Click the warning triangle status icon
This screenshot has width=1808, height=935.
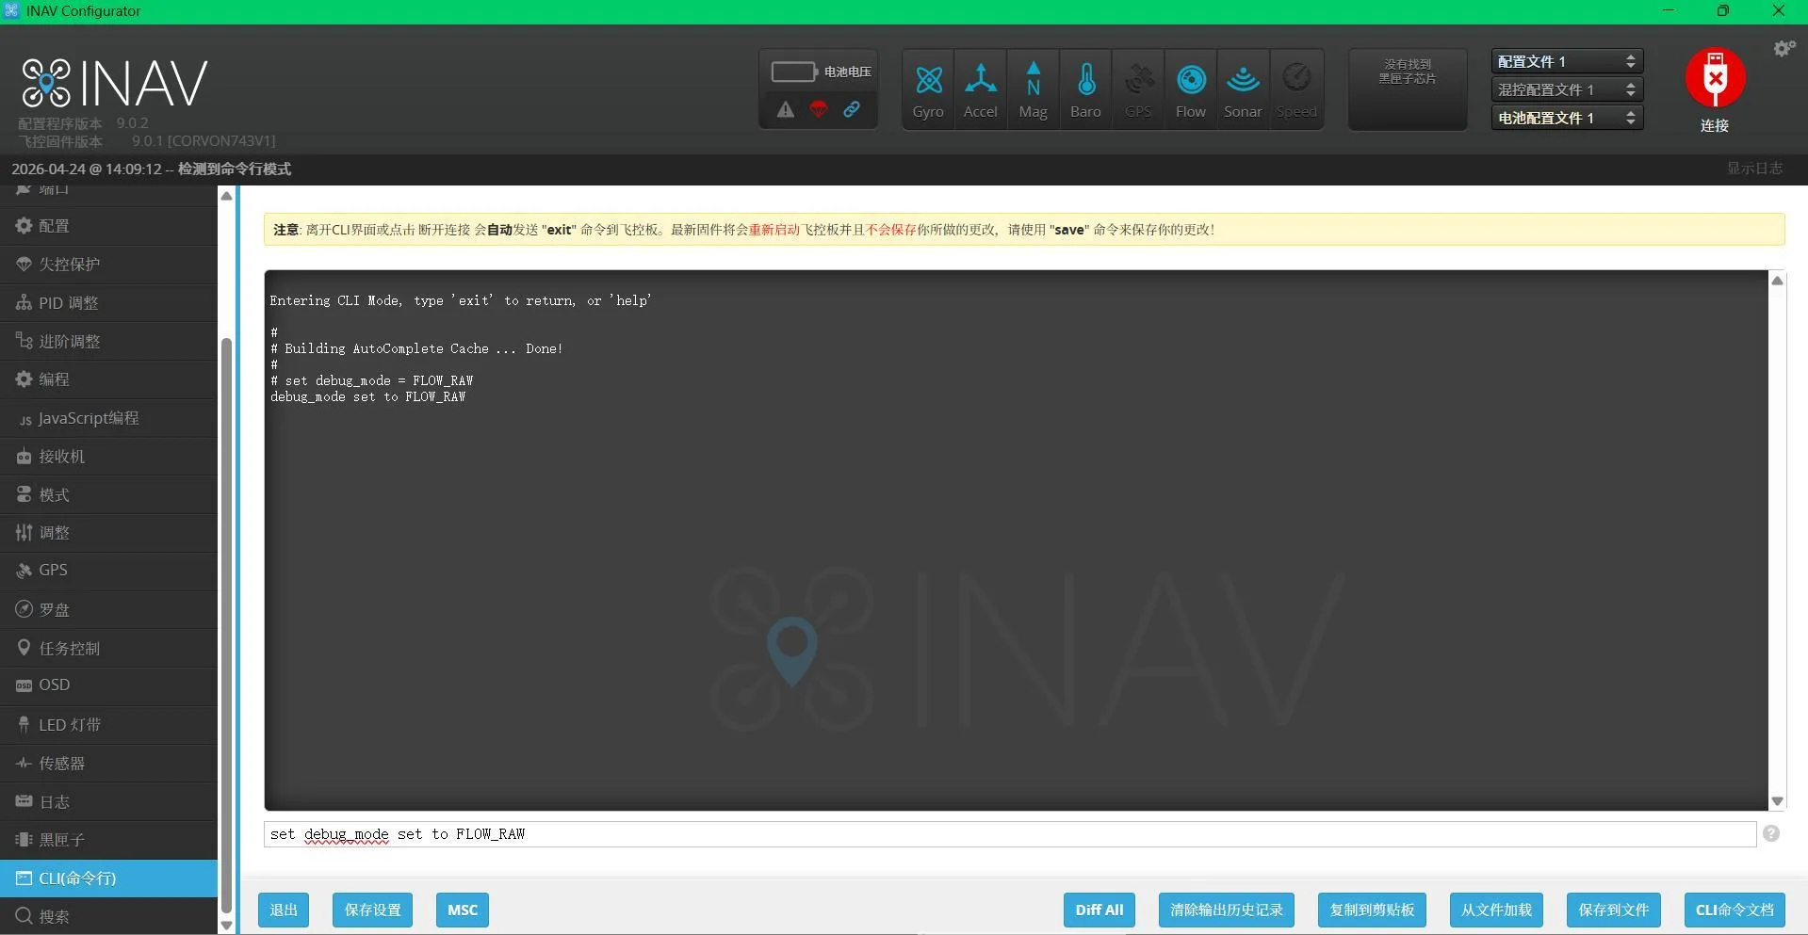(x=786, y=109)
